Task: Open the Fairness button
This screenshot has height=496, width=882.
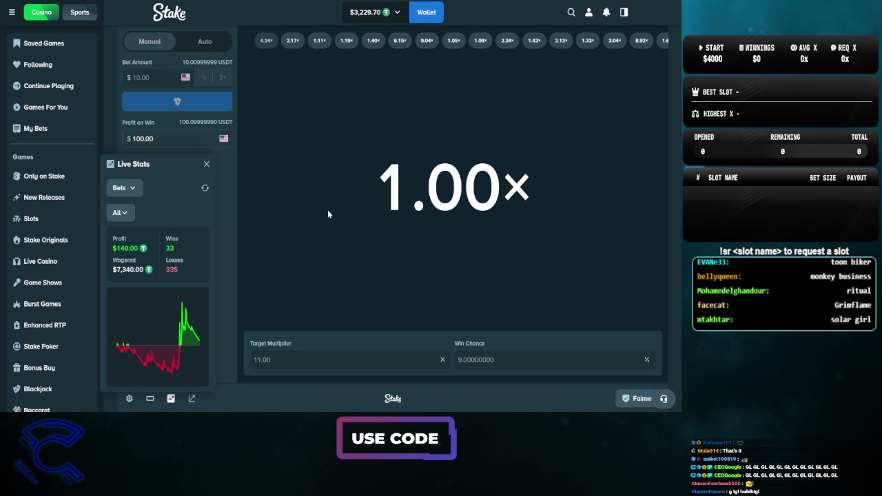Action: pyautogui.click(x=636, y=398)
